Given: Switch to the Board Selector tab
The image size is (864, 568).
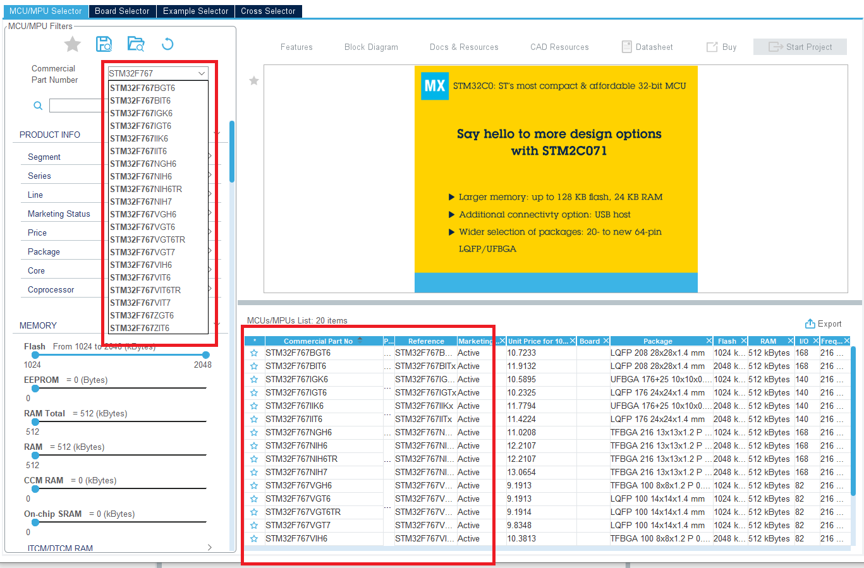Looking at the screenshot, I should coord(122,11).
